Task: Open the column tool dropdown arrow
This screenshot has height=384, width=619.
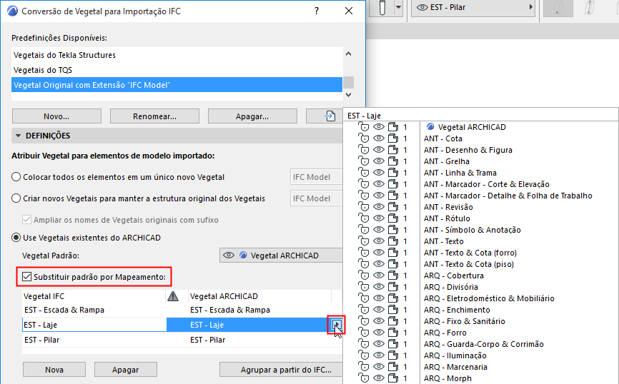Action: pos(398,7)
